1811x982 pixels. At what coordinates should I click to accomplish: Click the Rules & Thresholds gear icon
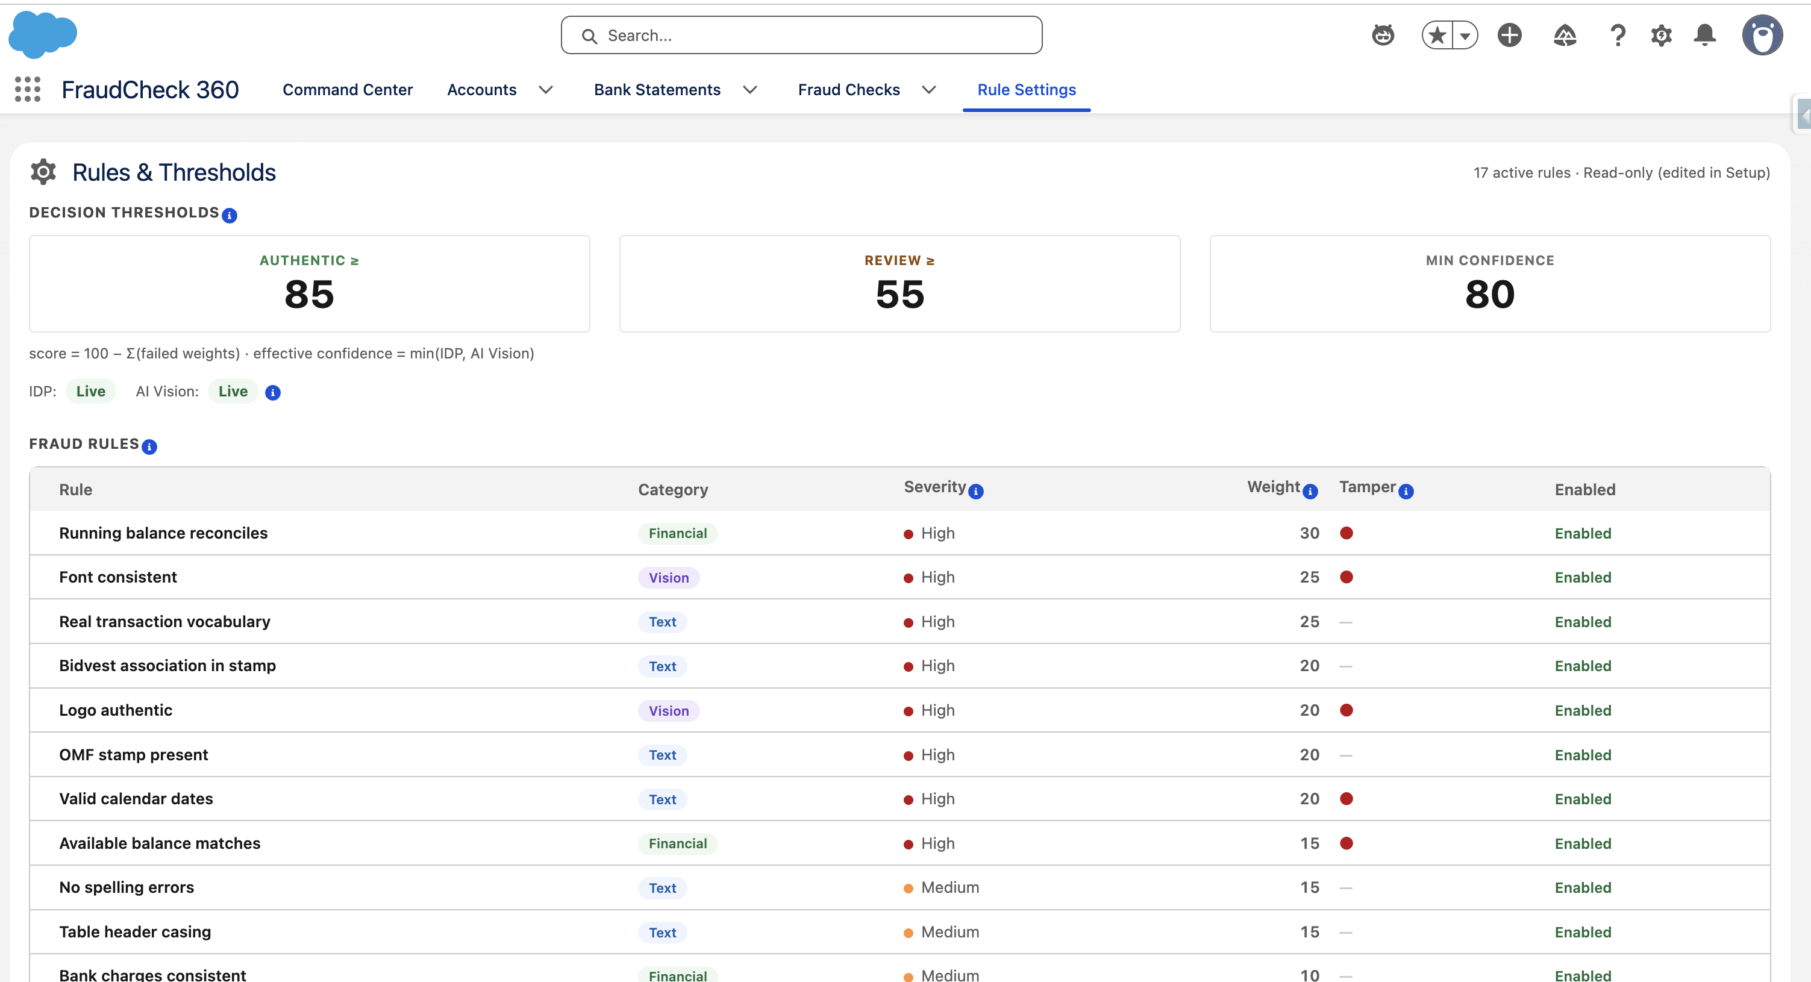[x=43, y=172]
